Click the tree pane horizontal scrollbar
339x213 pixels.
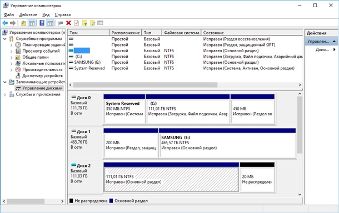point(26,201)
